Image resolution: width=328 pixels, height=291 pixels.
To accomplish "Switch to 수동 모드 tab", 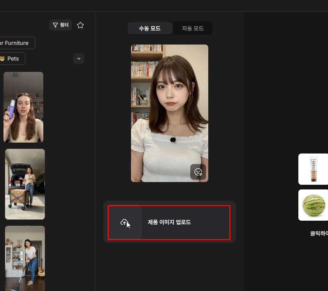I will coord(150,28).
